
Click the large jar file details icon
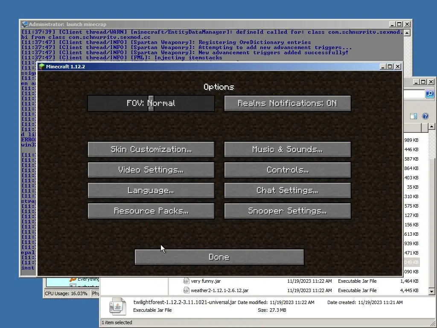coord(117,306)
